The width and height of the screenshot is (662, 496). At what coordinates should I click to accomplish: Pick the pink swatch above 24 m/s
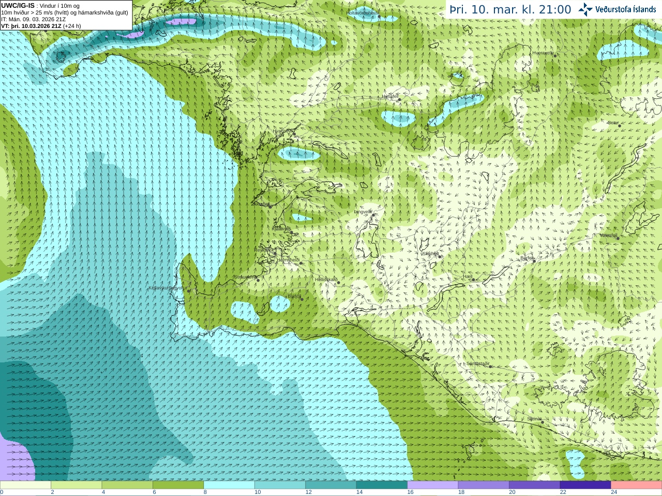point(637,485)
